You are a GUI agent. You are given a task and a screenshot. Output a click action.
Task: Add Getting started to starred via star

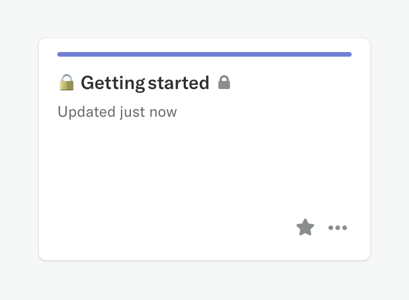pyautogui.click(x=305, y=227)
